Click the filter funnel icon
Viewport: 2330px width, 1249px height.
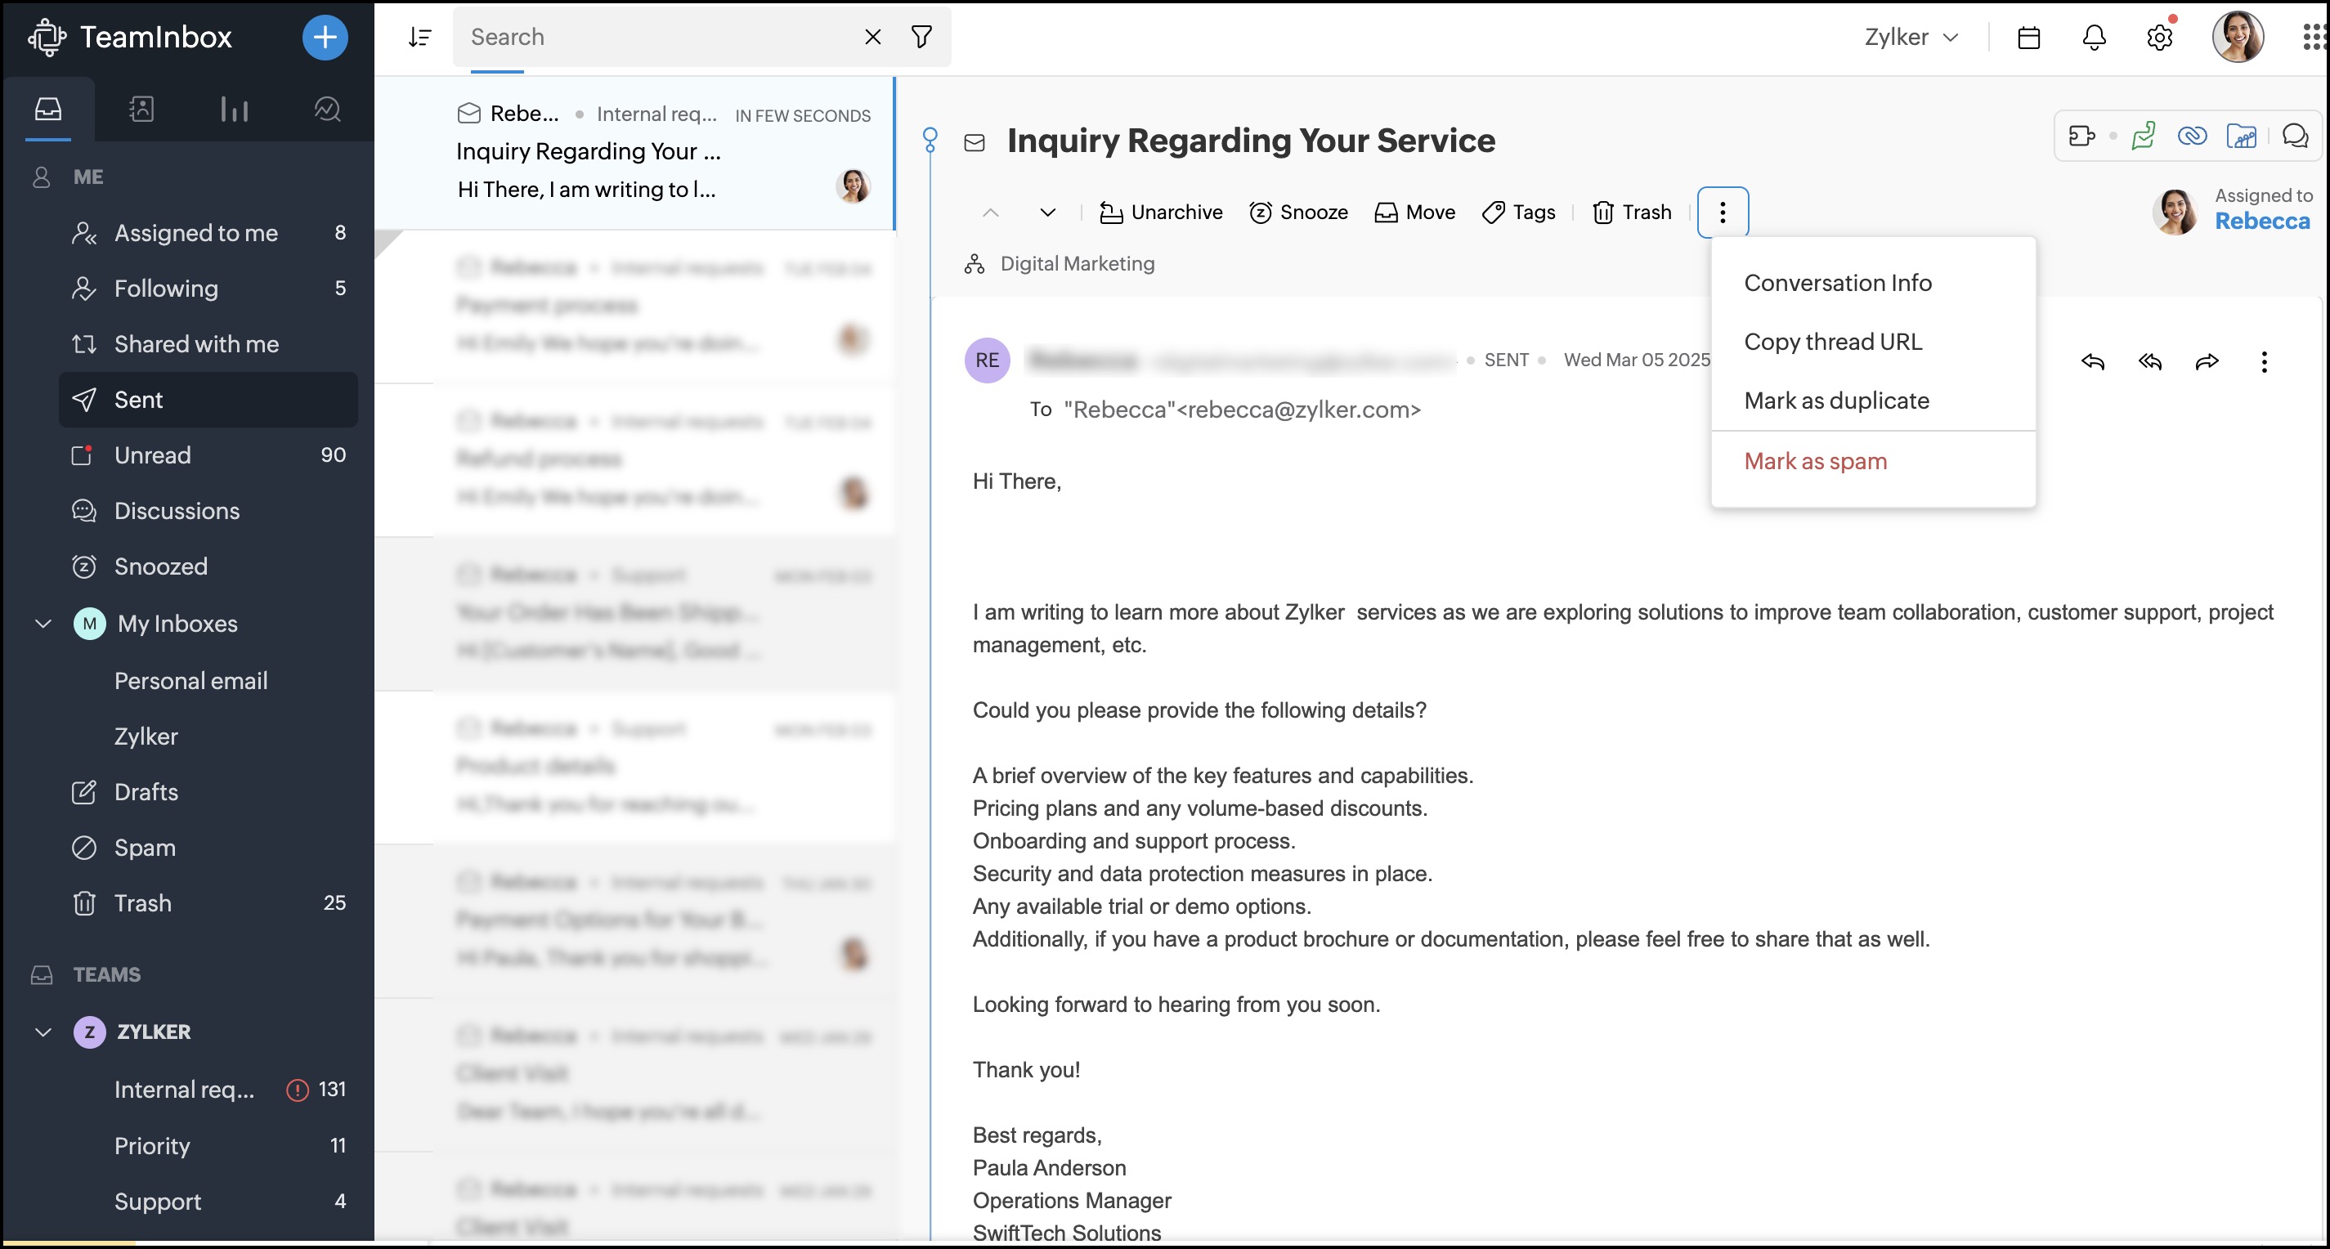tap(921, 37)
